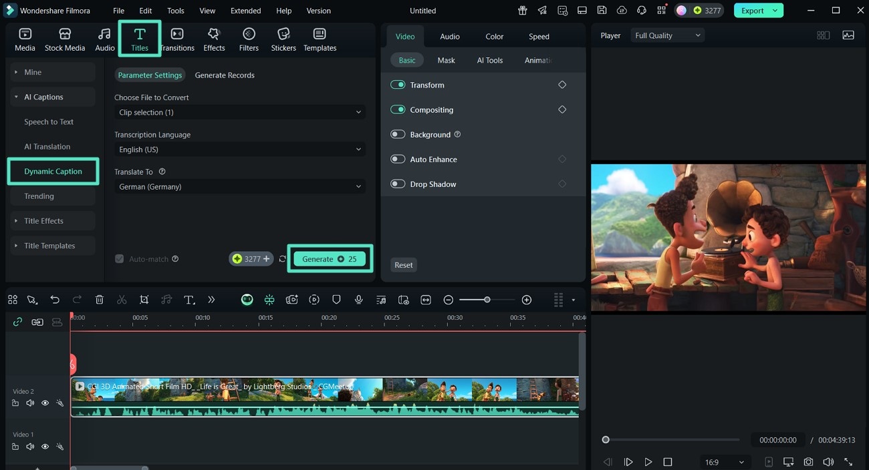Open the Extended menu
This screenshot has height=470, width=869.
coord(245,11)
